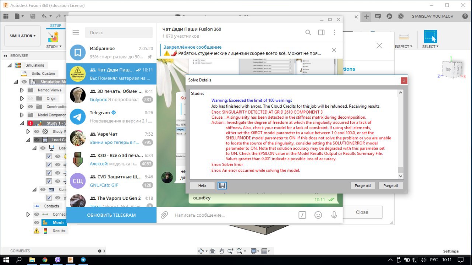Toggle Study Materials visibility eye
472x265 pixels.
37,131
